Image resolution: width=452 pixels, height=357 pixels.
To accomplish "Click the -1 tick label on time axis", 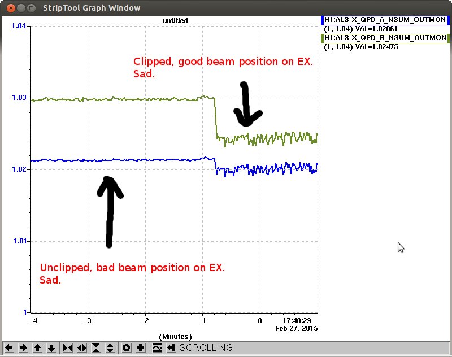I will tap(203, 321).
